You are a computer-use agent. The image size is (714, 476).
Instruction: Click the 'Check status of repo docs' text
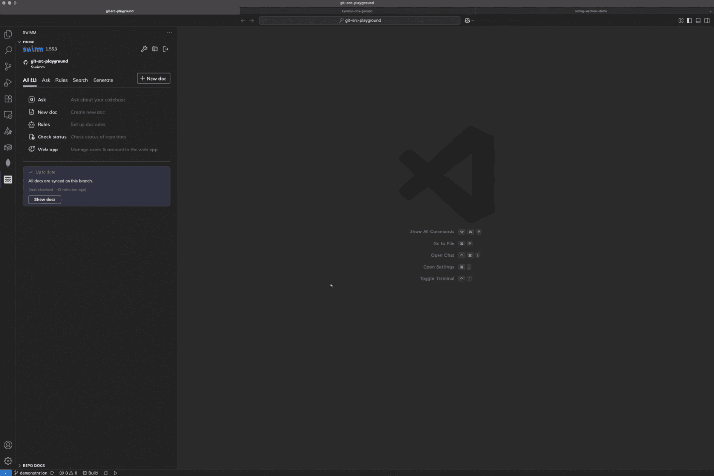click(98, 137)
